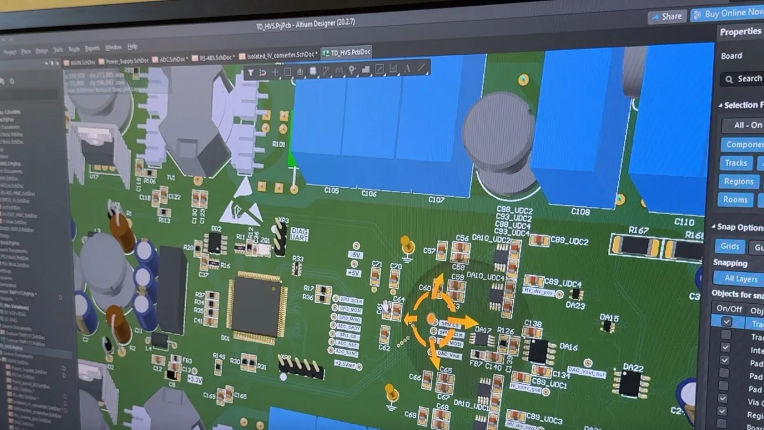Select the All Layers snapping button
The width and height of the screenshot is (764, 430).
point(737,278)
